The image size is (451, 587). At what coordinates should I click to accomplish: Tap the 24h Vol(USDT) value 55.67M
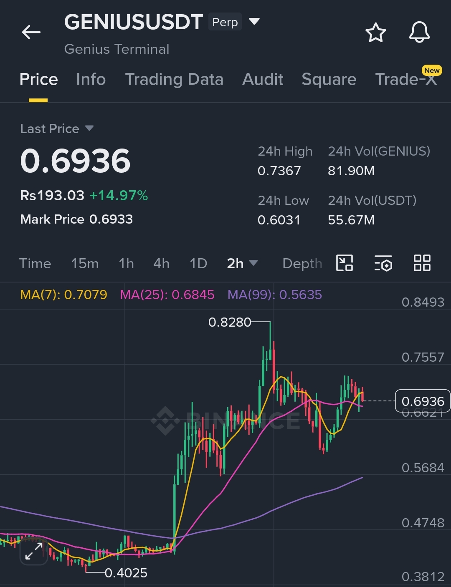point(351,220)
